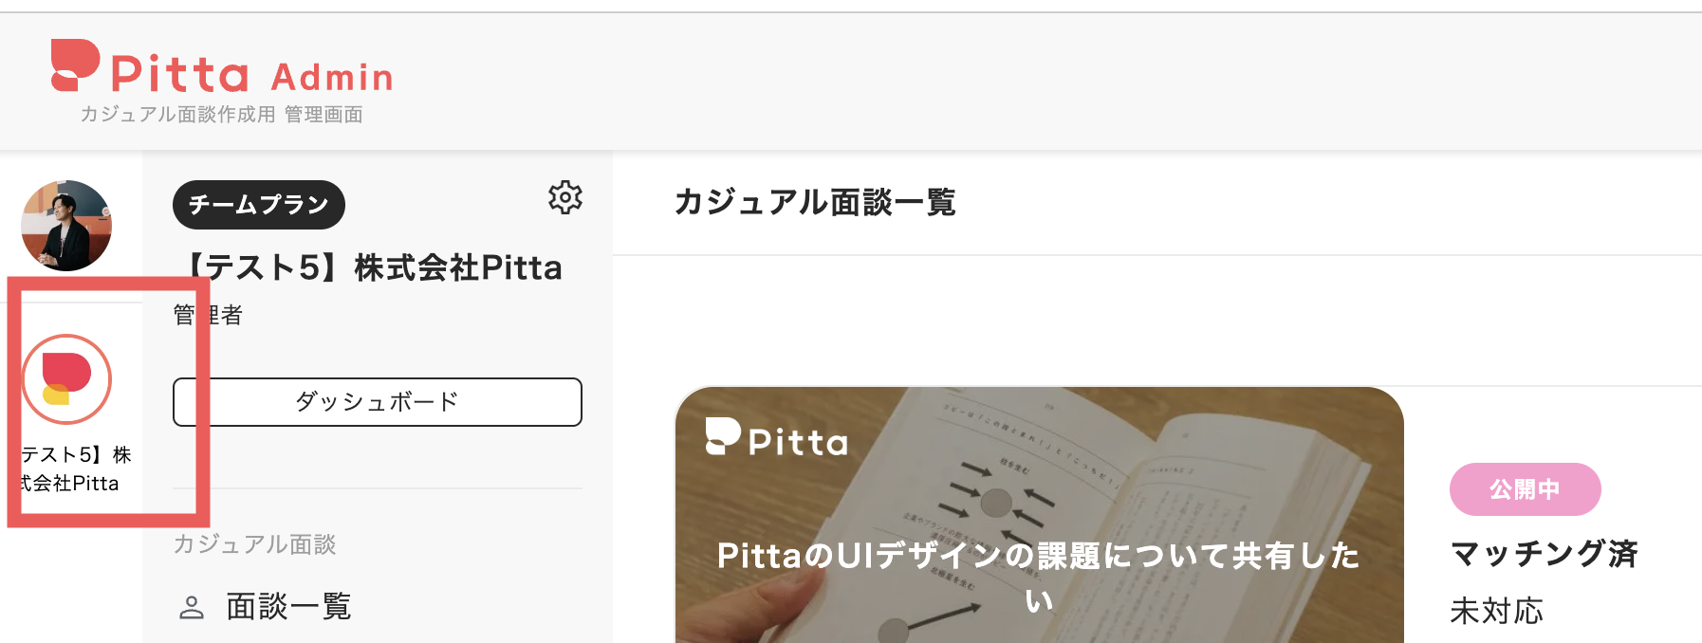Open the マッチング済 status link
This screenshot has width=1702, height=643.
pyautogui.click(x=1544, y=553)
